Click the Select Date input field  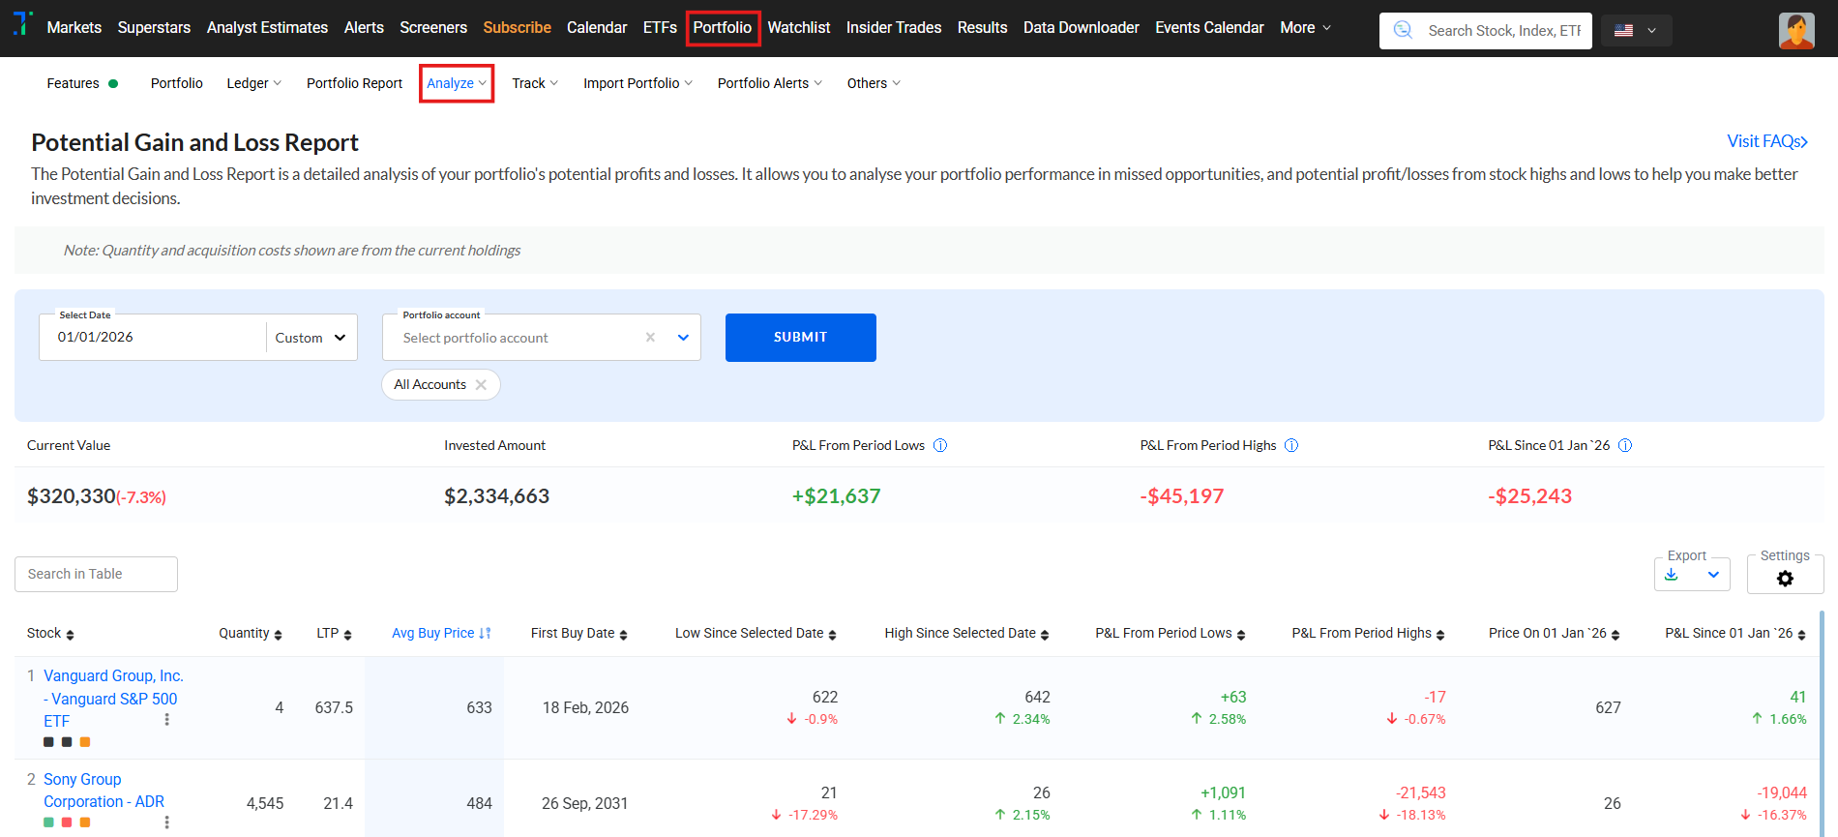pyautogui.click(x=153, y=338)
